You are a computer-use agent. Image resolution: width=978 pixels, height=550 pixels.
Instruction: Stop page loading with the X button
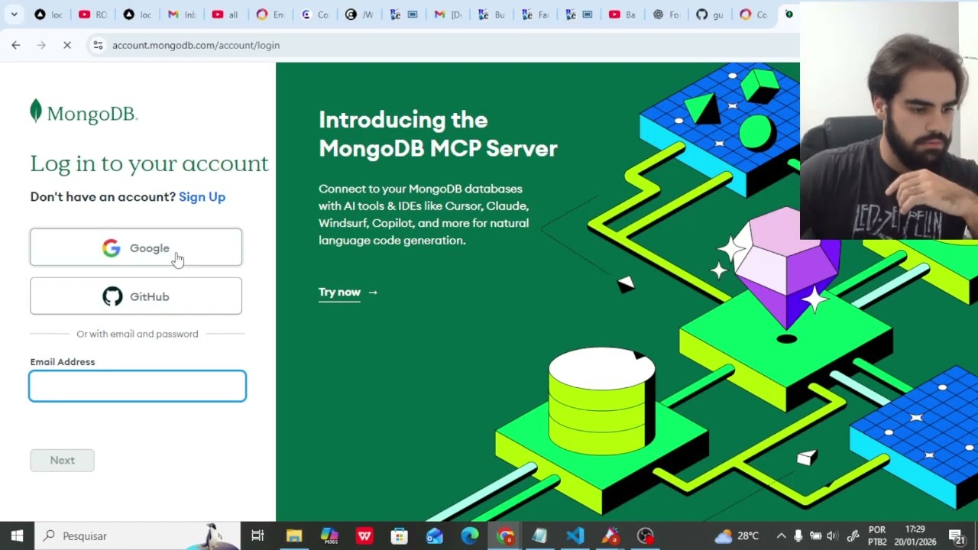(x=67, y=45)
